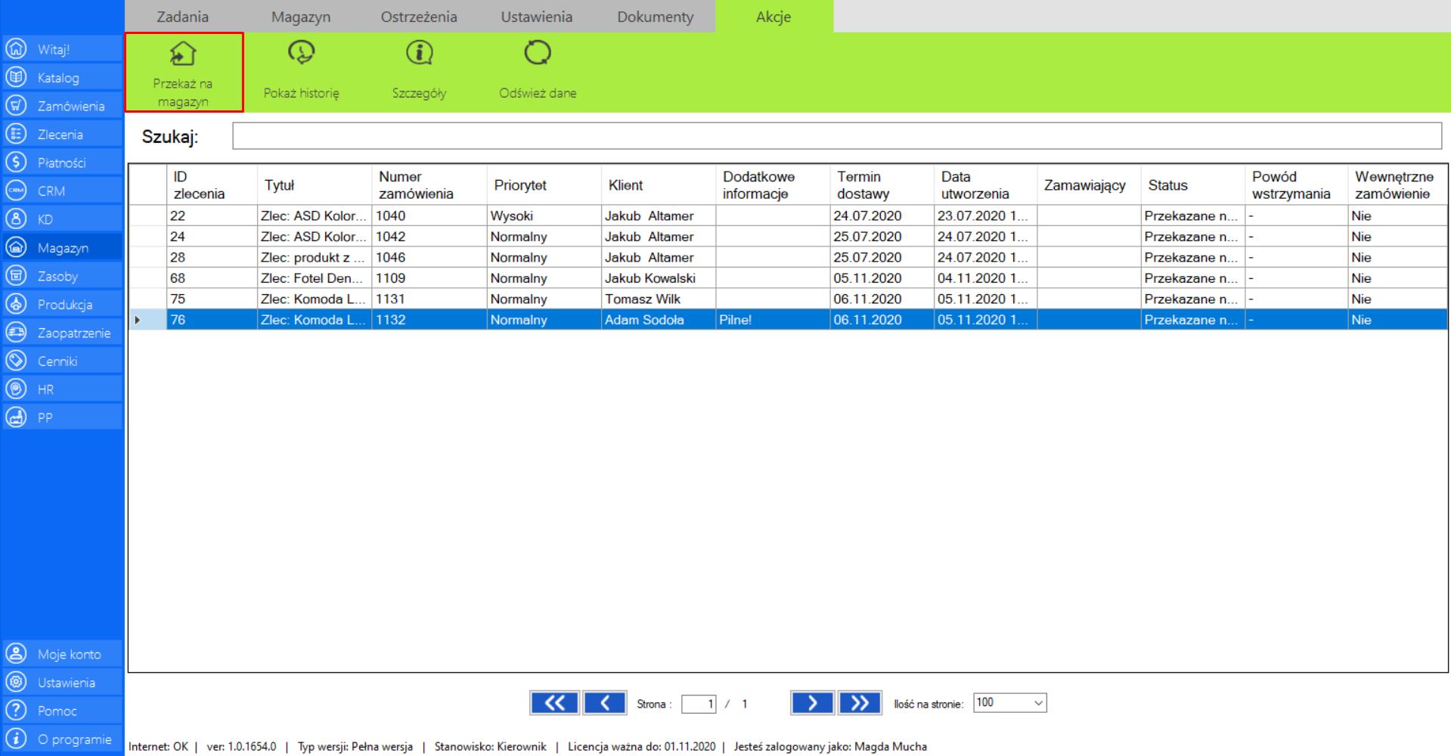This screenshot has width=1451, height=756.
Task: Sort by Numer zamówienia column header
Action: (x=429, y=185)
